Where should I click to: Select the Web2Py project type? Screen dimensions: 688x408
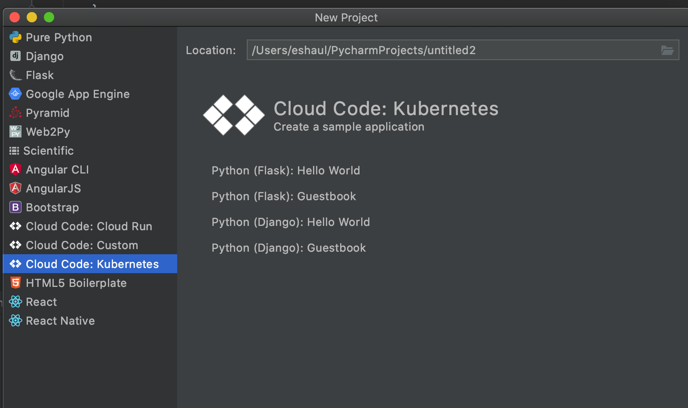47,132
